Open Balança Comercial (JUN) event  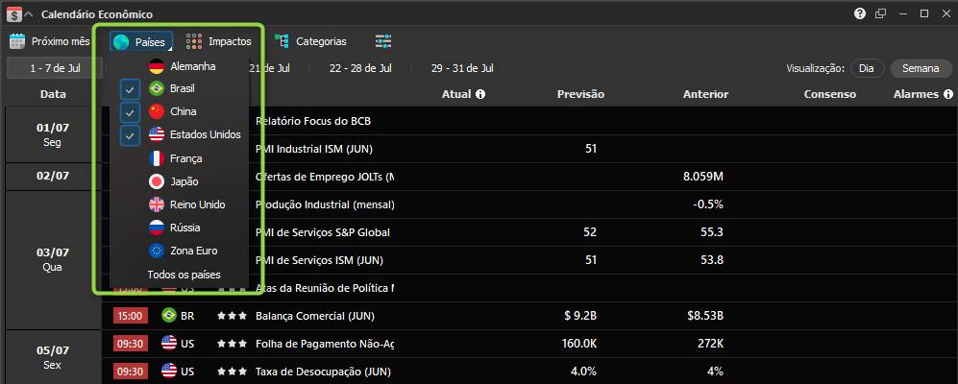click(x=314, y=316)
